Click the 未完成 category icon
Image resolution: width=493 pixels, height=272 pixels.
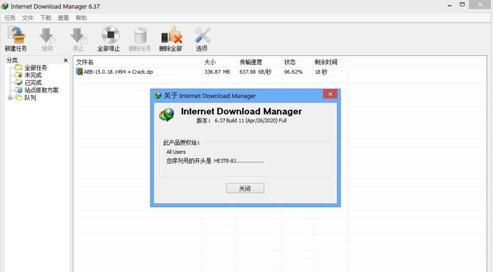19,75
